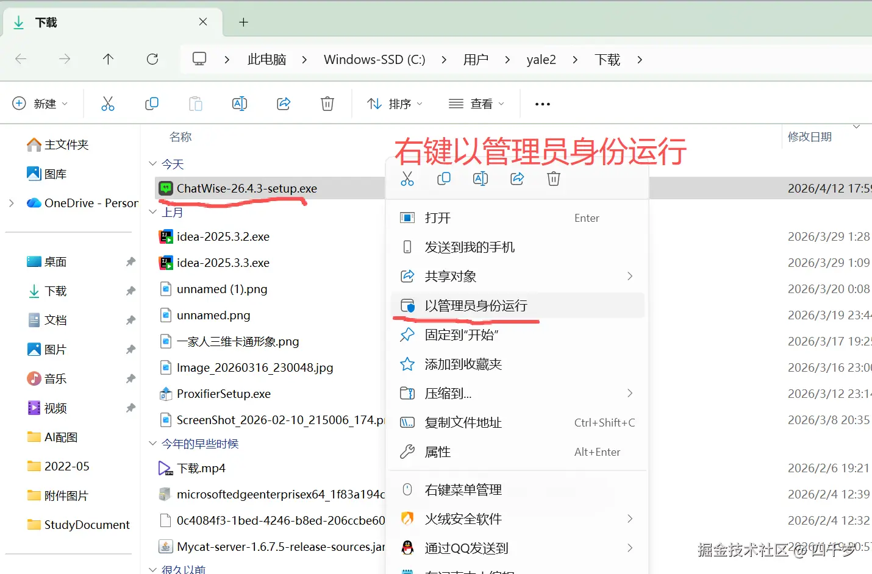Open 属性 from the context menu

[x=436, y=452]
